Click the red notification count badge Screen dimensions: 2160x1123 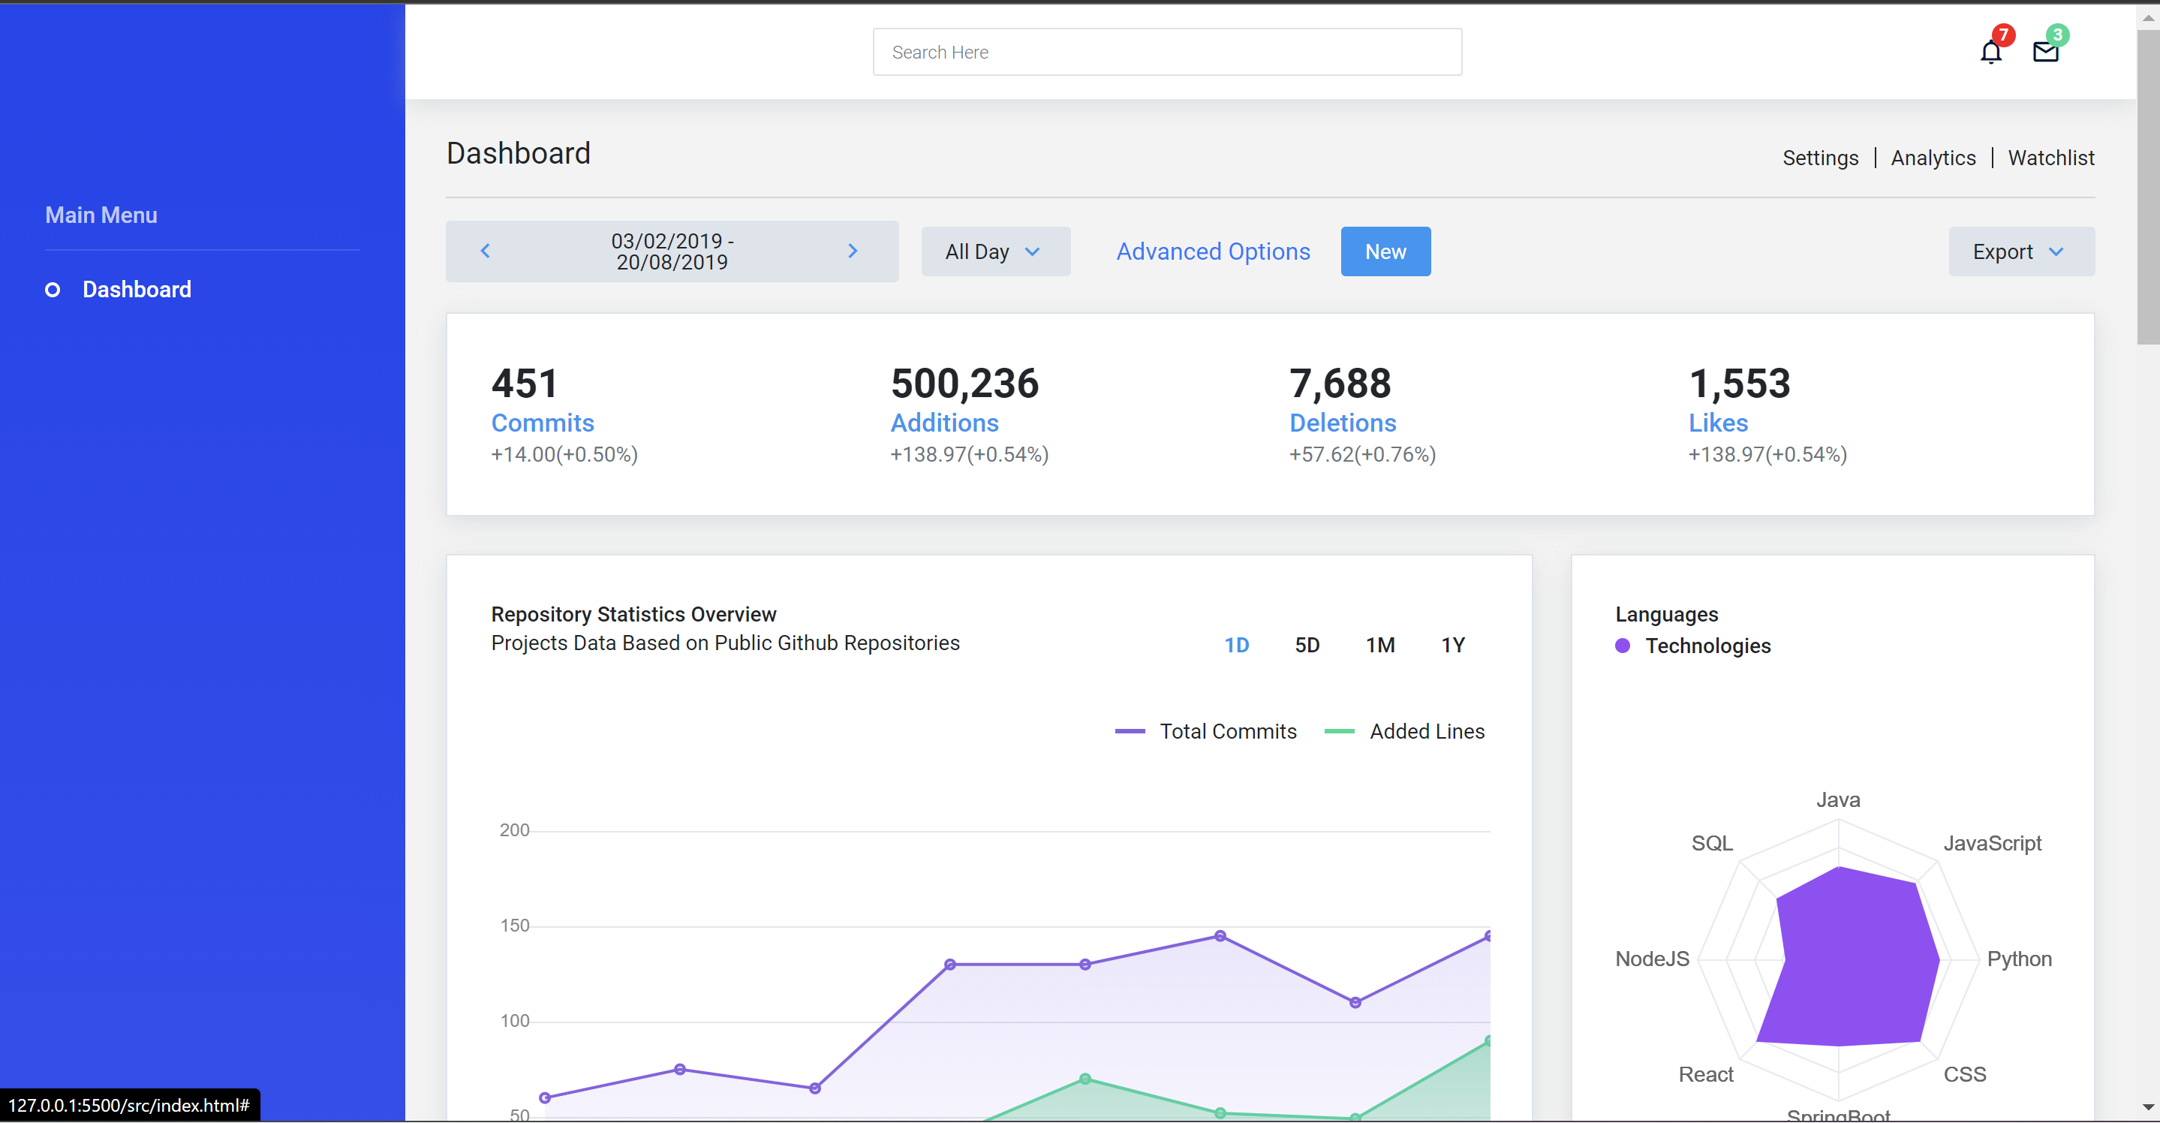(x=2003, y=35)
